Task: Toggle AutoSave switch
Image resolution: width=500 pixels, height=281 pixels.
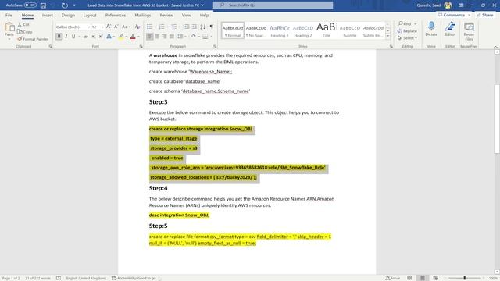Action: (30, 5)
